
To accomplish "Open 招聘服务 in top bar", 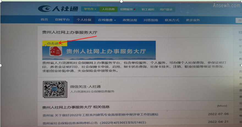I will tap(128, 9).
